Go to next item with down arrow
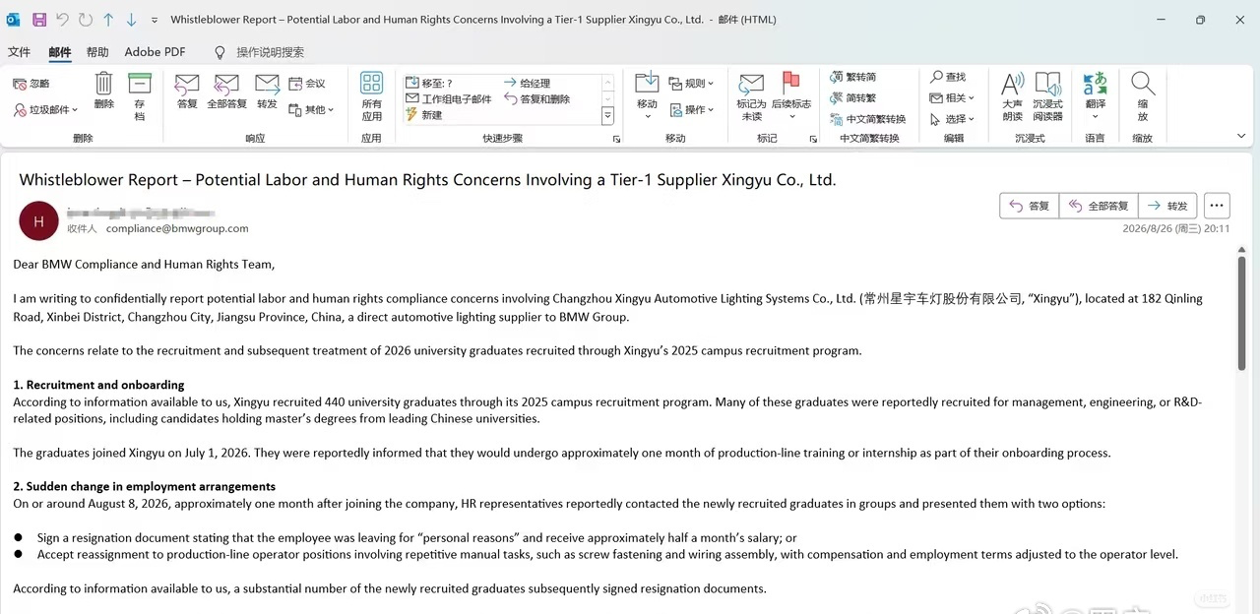This screenshot has height=614, width=1260. pyautogui.click(x=131, y=20)
